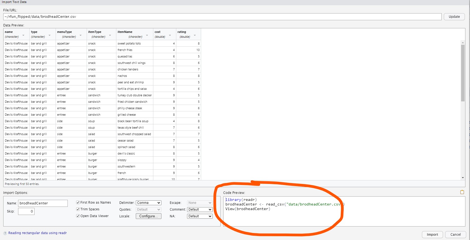Open the Locale Configure dialog
The image size is (470, 240).
coord(148,216)
